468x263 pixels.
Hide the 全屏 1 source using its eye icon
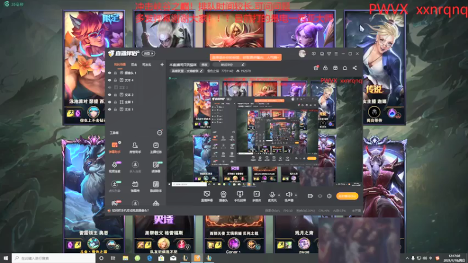click(109, 102)
